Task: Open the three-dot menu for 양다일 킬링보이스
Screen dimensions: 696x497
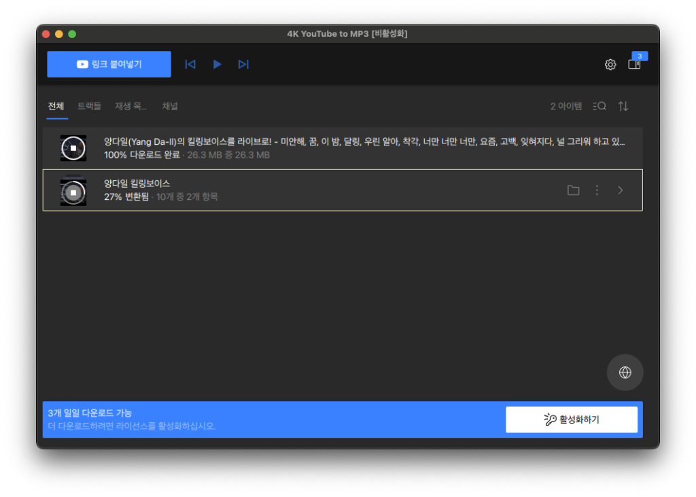Action: click(597, 190)
